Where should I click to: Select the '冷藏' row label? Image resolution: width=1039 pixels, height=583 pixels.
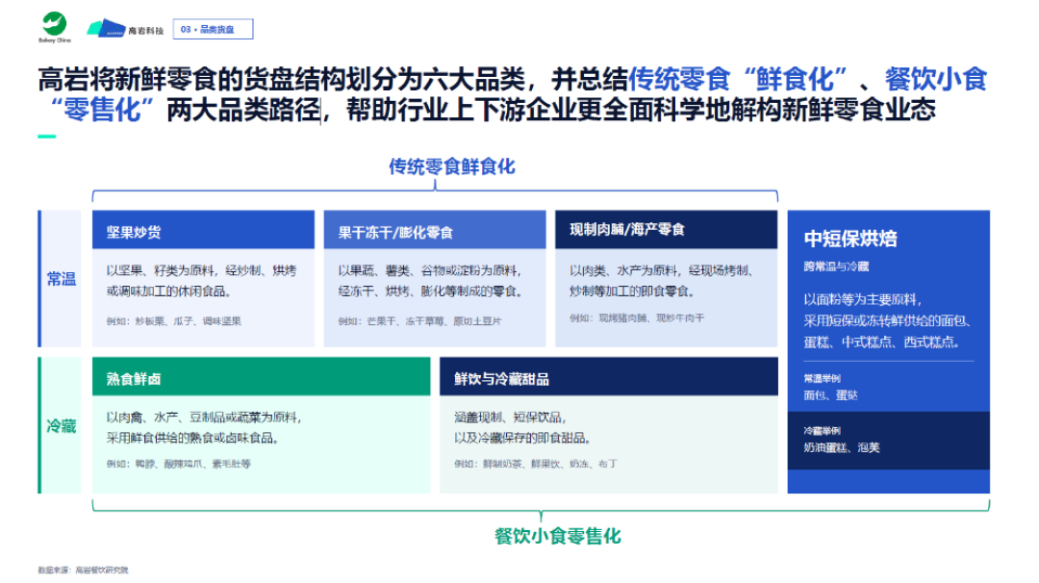point(61,426)
